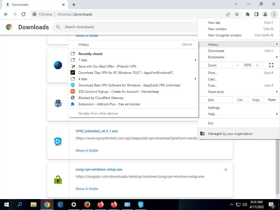This screenshot has height=210, width=280.
Task: Expand the Bookmarks submenu
Action: click(239, 57)
